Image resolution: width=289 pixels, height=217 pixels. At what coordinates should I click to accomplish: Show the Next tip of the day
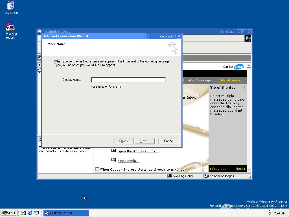pos(240,169)
